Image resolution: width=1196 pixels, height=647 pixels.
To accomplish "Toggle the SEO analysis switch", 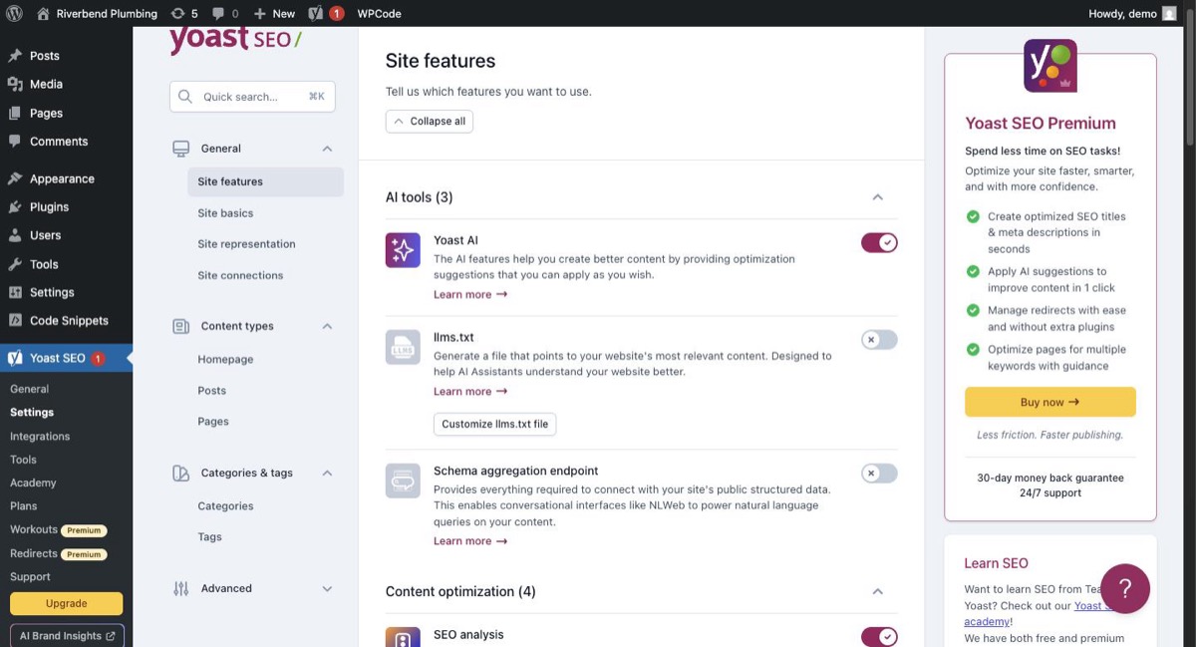I will [x=879, y=637].
